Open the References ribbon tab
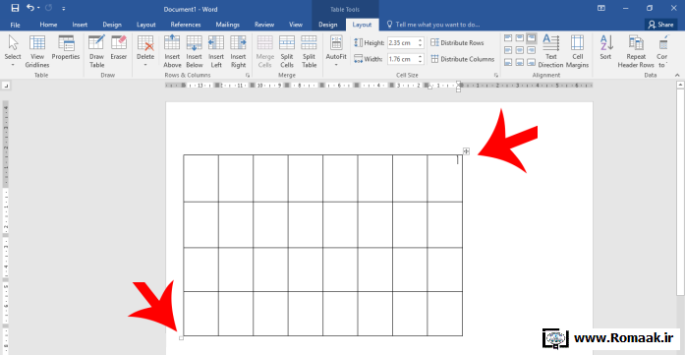The height and width of the screenshot is (355, 685). (x=186, y=25)
